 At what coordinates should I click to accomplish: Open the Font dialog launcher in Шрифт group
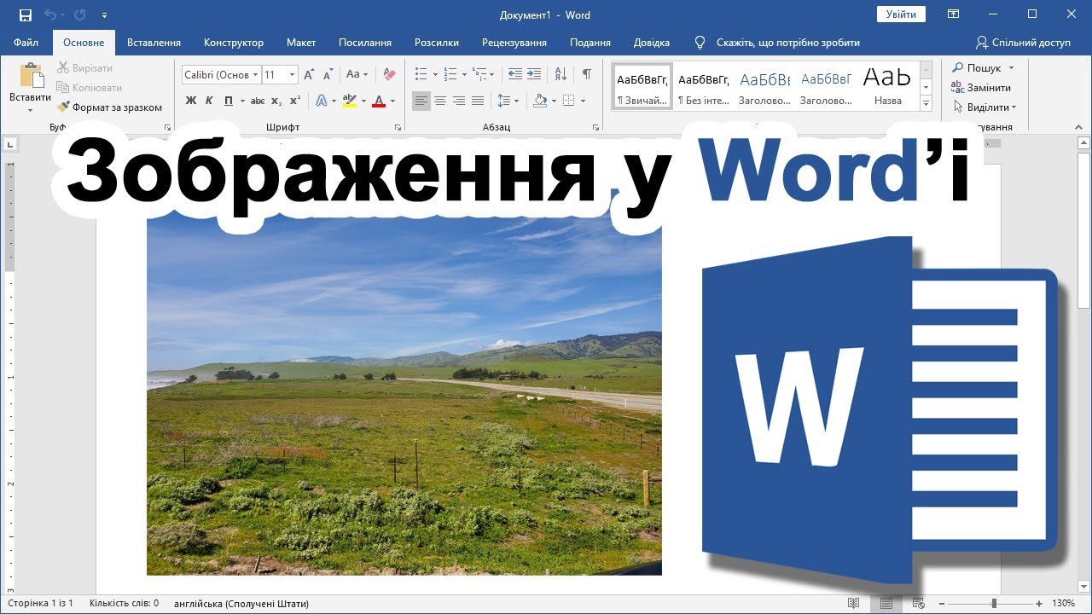(398, 127)
